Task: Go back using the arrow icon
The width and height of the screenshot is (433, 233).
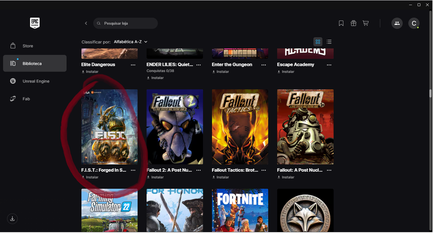Action: (x=86, y=23)
